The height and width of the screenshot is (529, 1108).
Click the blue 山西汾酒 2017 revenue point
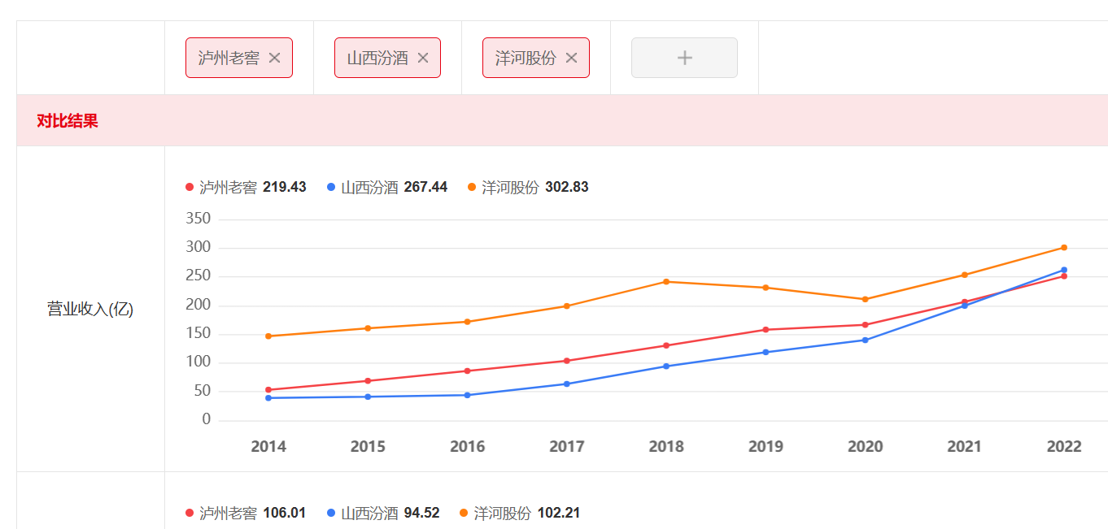(x=567, y=384)
